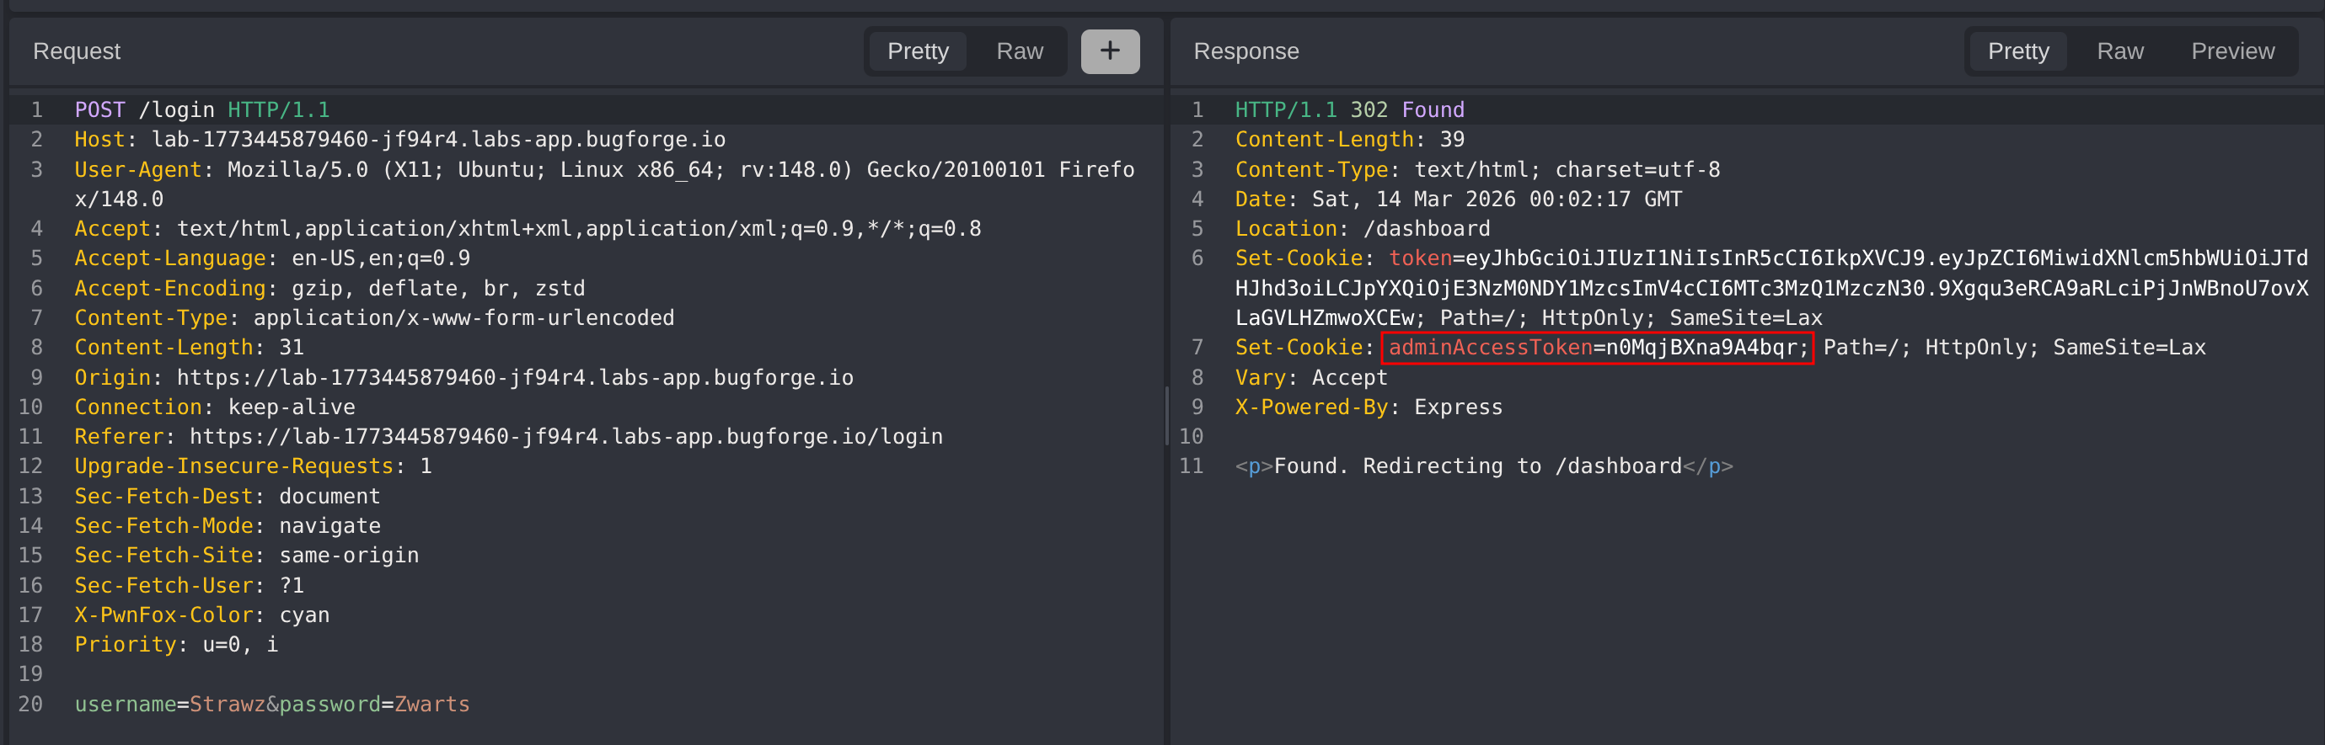Click the X-Powered-By header value Express
Screen dimensions: 2325x745
point(1458,407)
